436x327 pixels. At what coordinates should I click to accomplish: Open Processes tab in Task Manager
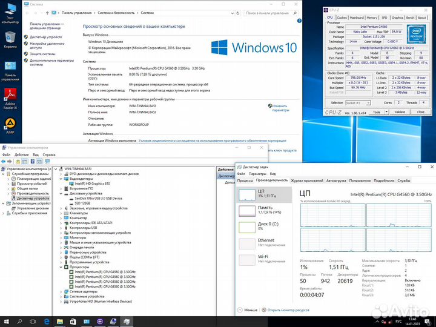click(245, 180)
